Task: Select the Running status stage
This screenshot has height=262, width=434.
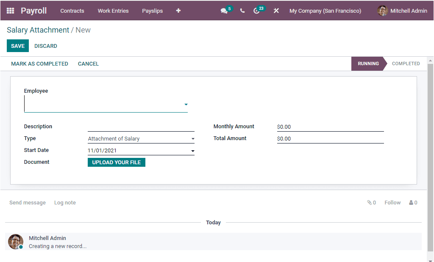Action: pos(367,63)
